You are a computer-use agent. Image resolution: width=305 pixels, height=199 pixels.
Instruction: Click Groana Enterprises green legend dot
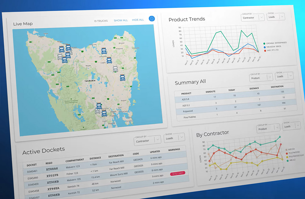[x=264, y=44]
